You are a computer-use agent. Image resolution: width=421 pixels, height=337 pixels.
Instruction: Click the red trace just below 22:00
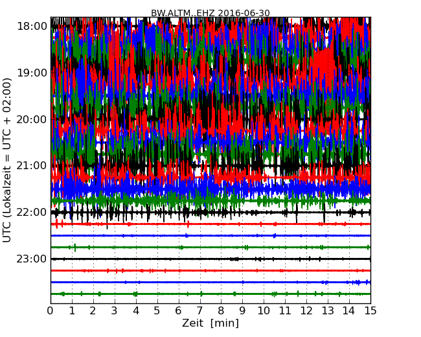point(210,224)
